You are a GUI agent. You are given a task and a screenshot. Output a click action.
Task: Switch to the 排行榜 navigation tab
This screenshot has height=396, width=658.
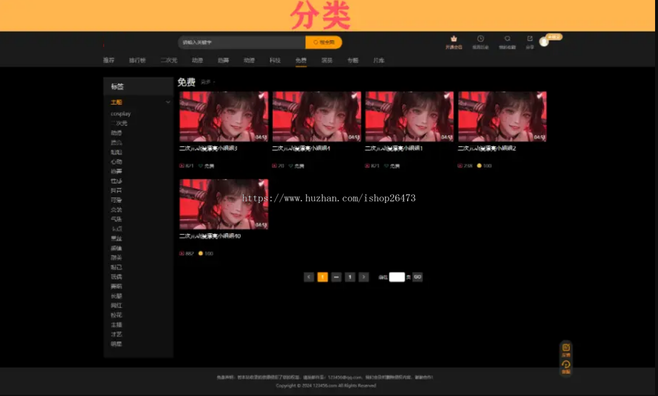point(137,60)
